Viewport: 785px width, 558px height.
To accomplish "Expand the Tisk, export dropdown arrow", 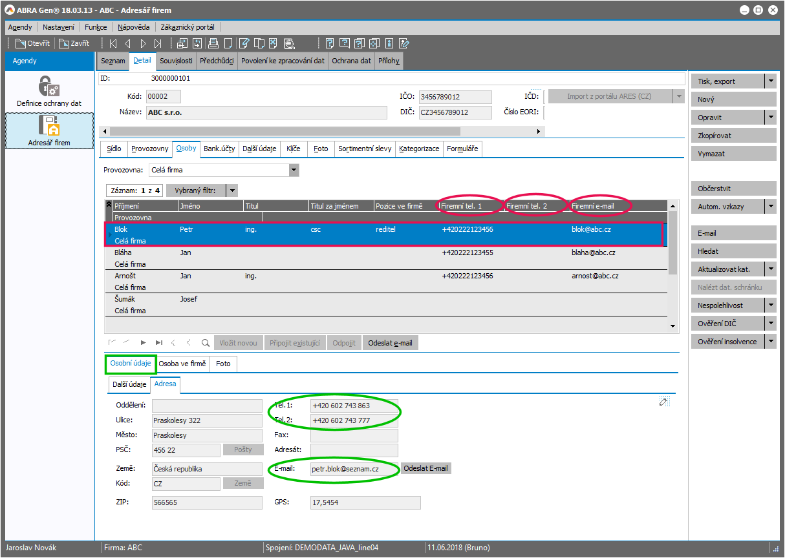I will pyautogui.click(x=770, y=81).
